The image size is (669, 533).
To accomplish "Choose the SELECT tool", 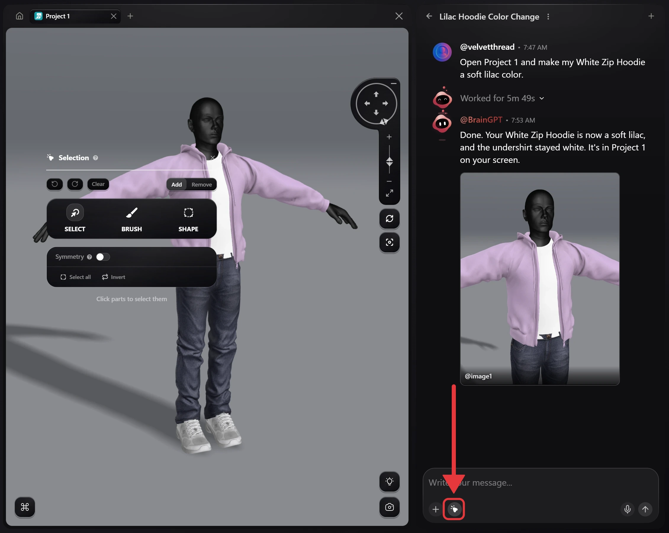I will (x=75, y=219).
